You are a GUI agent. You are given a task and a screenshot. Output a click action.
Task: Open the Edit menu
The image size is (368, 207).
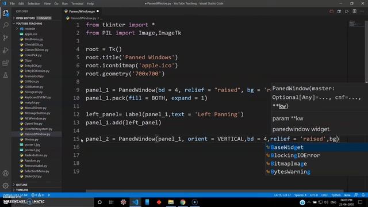(x=21, y=3)
